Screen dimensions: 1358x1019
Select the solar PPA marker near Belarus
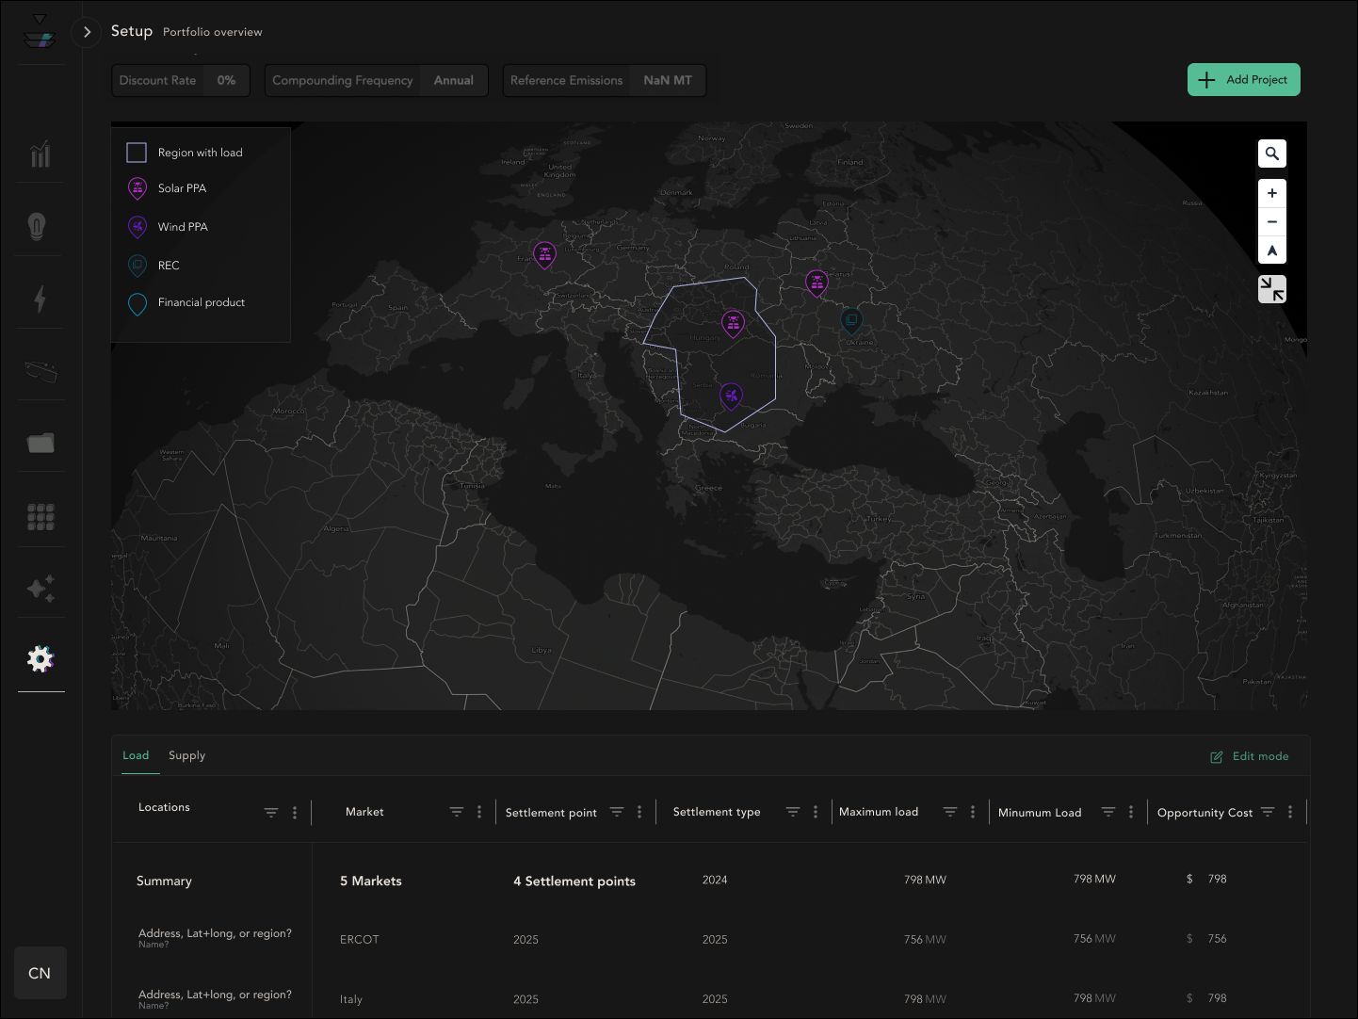[816, 282]
